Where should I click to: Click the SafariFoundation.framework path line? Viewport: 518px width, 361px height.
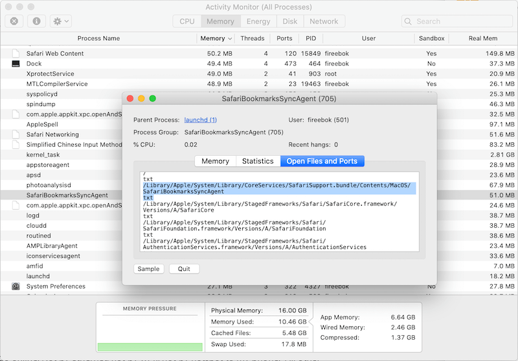(234, 225)
